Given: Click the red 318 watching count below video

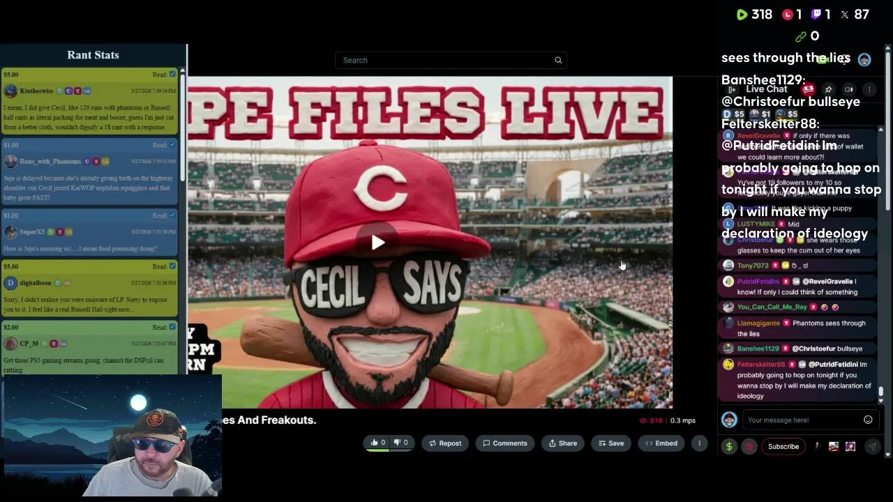Looking at the screenshot, I should (651, 420).
